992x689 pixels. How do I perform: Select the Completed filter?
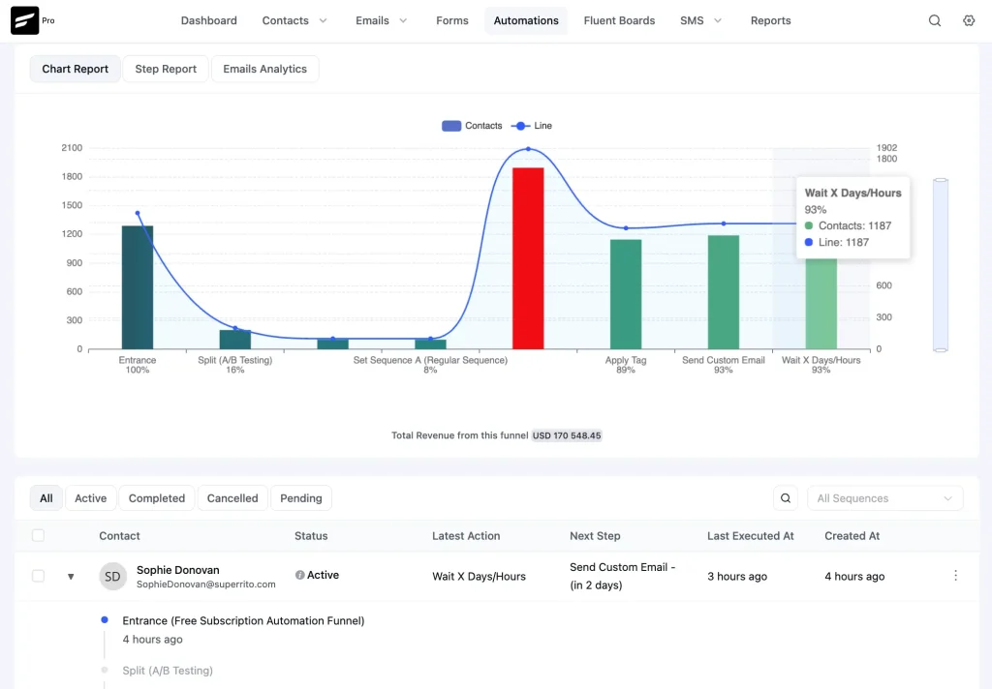(x=156, y=497)
